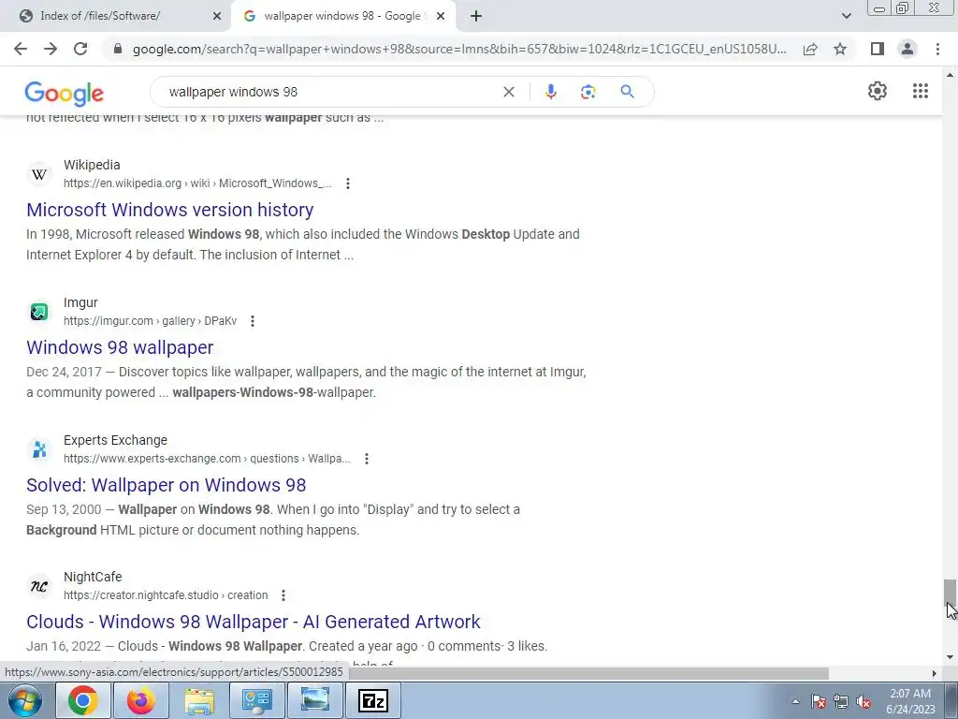The image size is (958, 719).
Task: Click the Imgur favicon
Action: point(39,312)
